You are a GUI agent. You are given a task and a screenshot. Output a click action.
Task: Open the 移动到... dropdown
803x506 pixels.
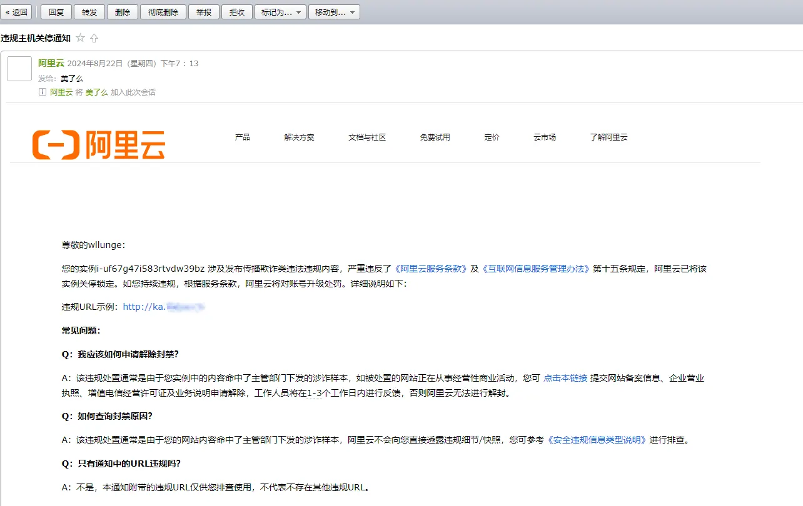(334, 12)
